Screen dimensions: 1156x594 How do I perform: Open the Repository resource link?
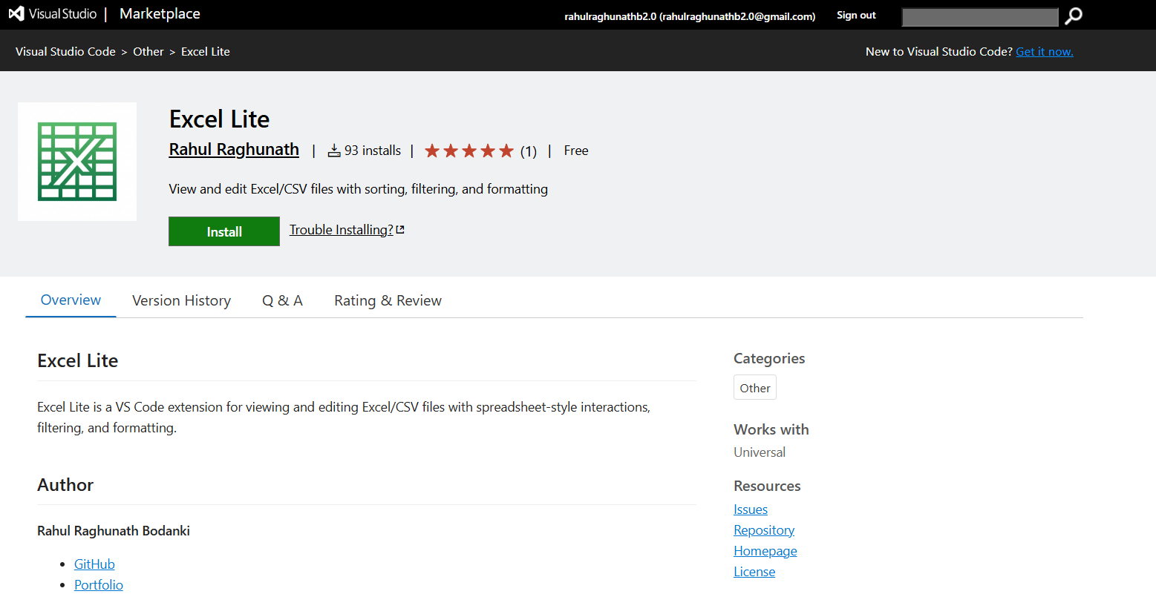pos(764,530)
